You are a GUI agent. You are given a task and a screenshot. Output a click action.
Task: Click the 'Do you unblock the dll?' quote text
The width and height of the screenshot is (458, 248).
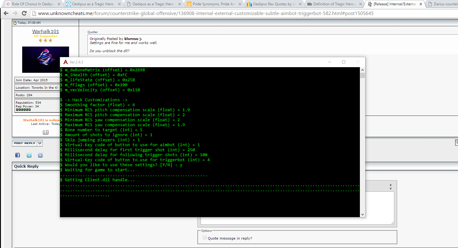tap(109, 51)
